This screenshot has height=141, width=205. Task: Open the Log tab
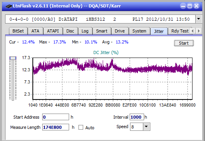click(x=85, y=31)
